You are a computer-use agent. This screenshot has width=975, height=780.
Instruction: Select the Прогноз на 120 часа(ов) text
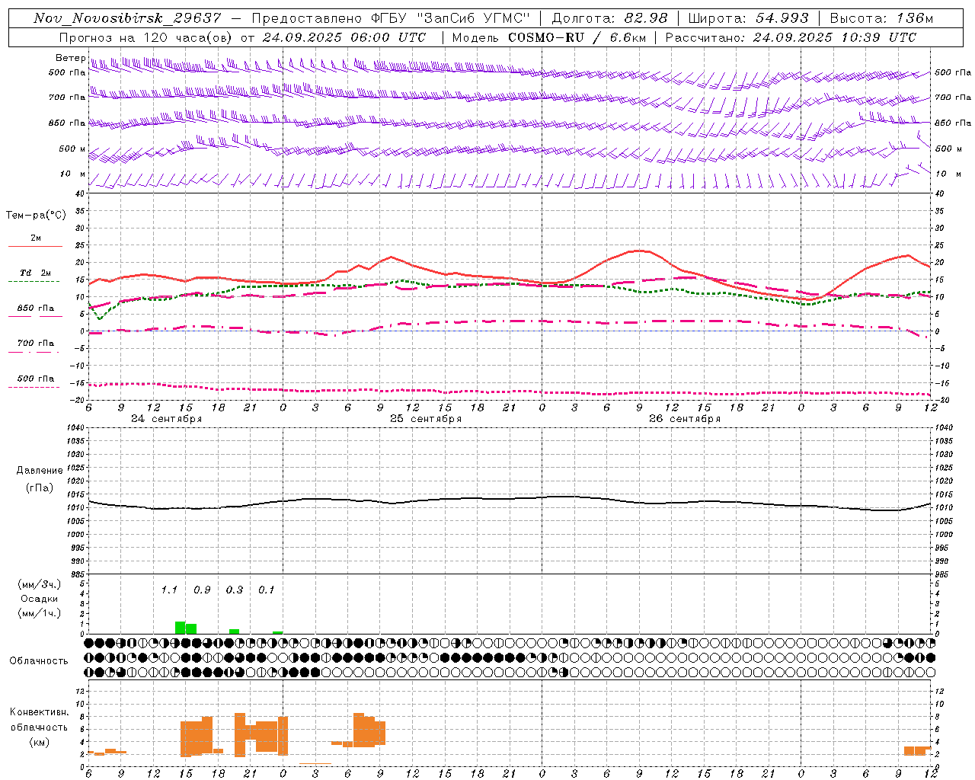coord(146,37)
